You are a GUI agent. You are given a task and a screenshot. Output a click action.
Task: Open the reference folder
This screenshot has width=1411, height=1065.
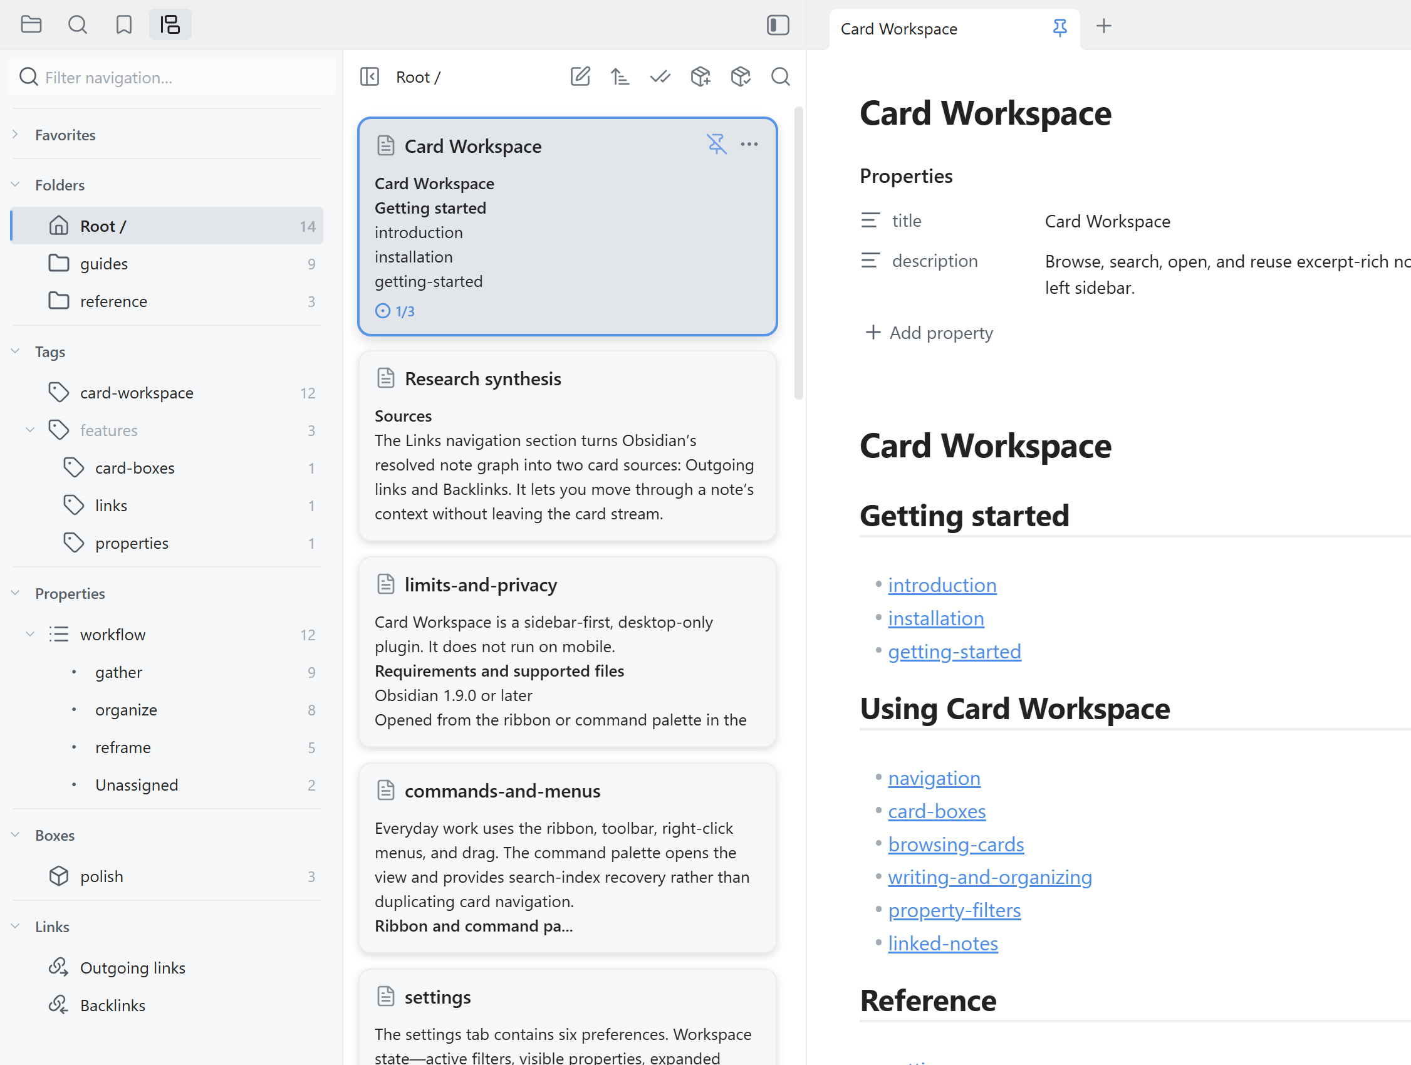[x=167, y=301]
